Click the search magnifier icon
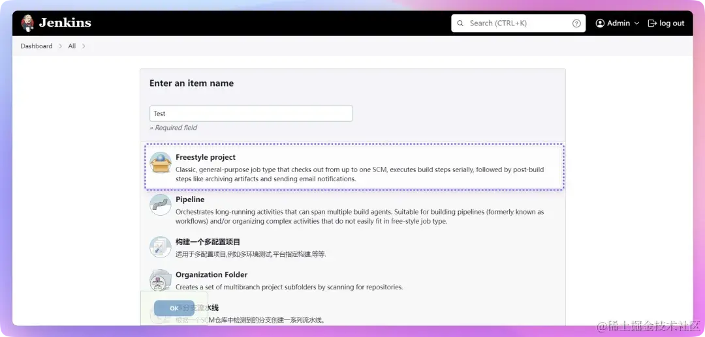Image resolution: width=705 pixels, height=337 pixels. (x=460, y=23)
